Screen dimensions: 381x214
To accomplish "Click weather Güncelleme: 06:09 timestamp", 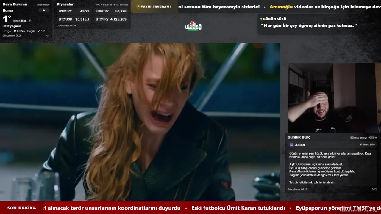I will click(12, 36).
